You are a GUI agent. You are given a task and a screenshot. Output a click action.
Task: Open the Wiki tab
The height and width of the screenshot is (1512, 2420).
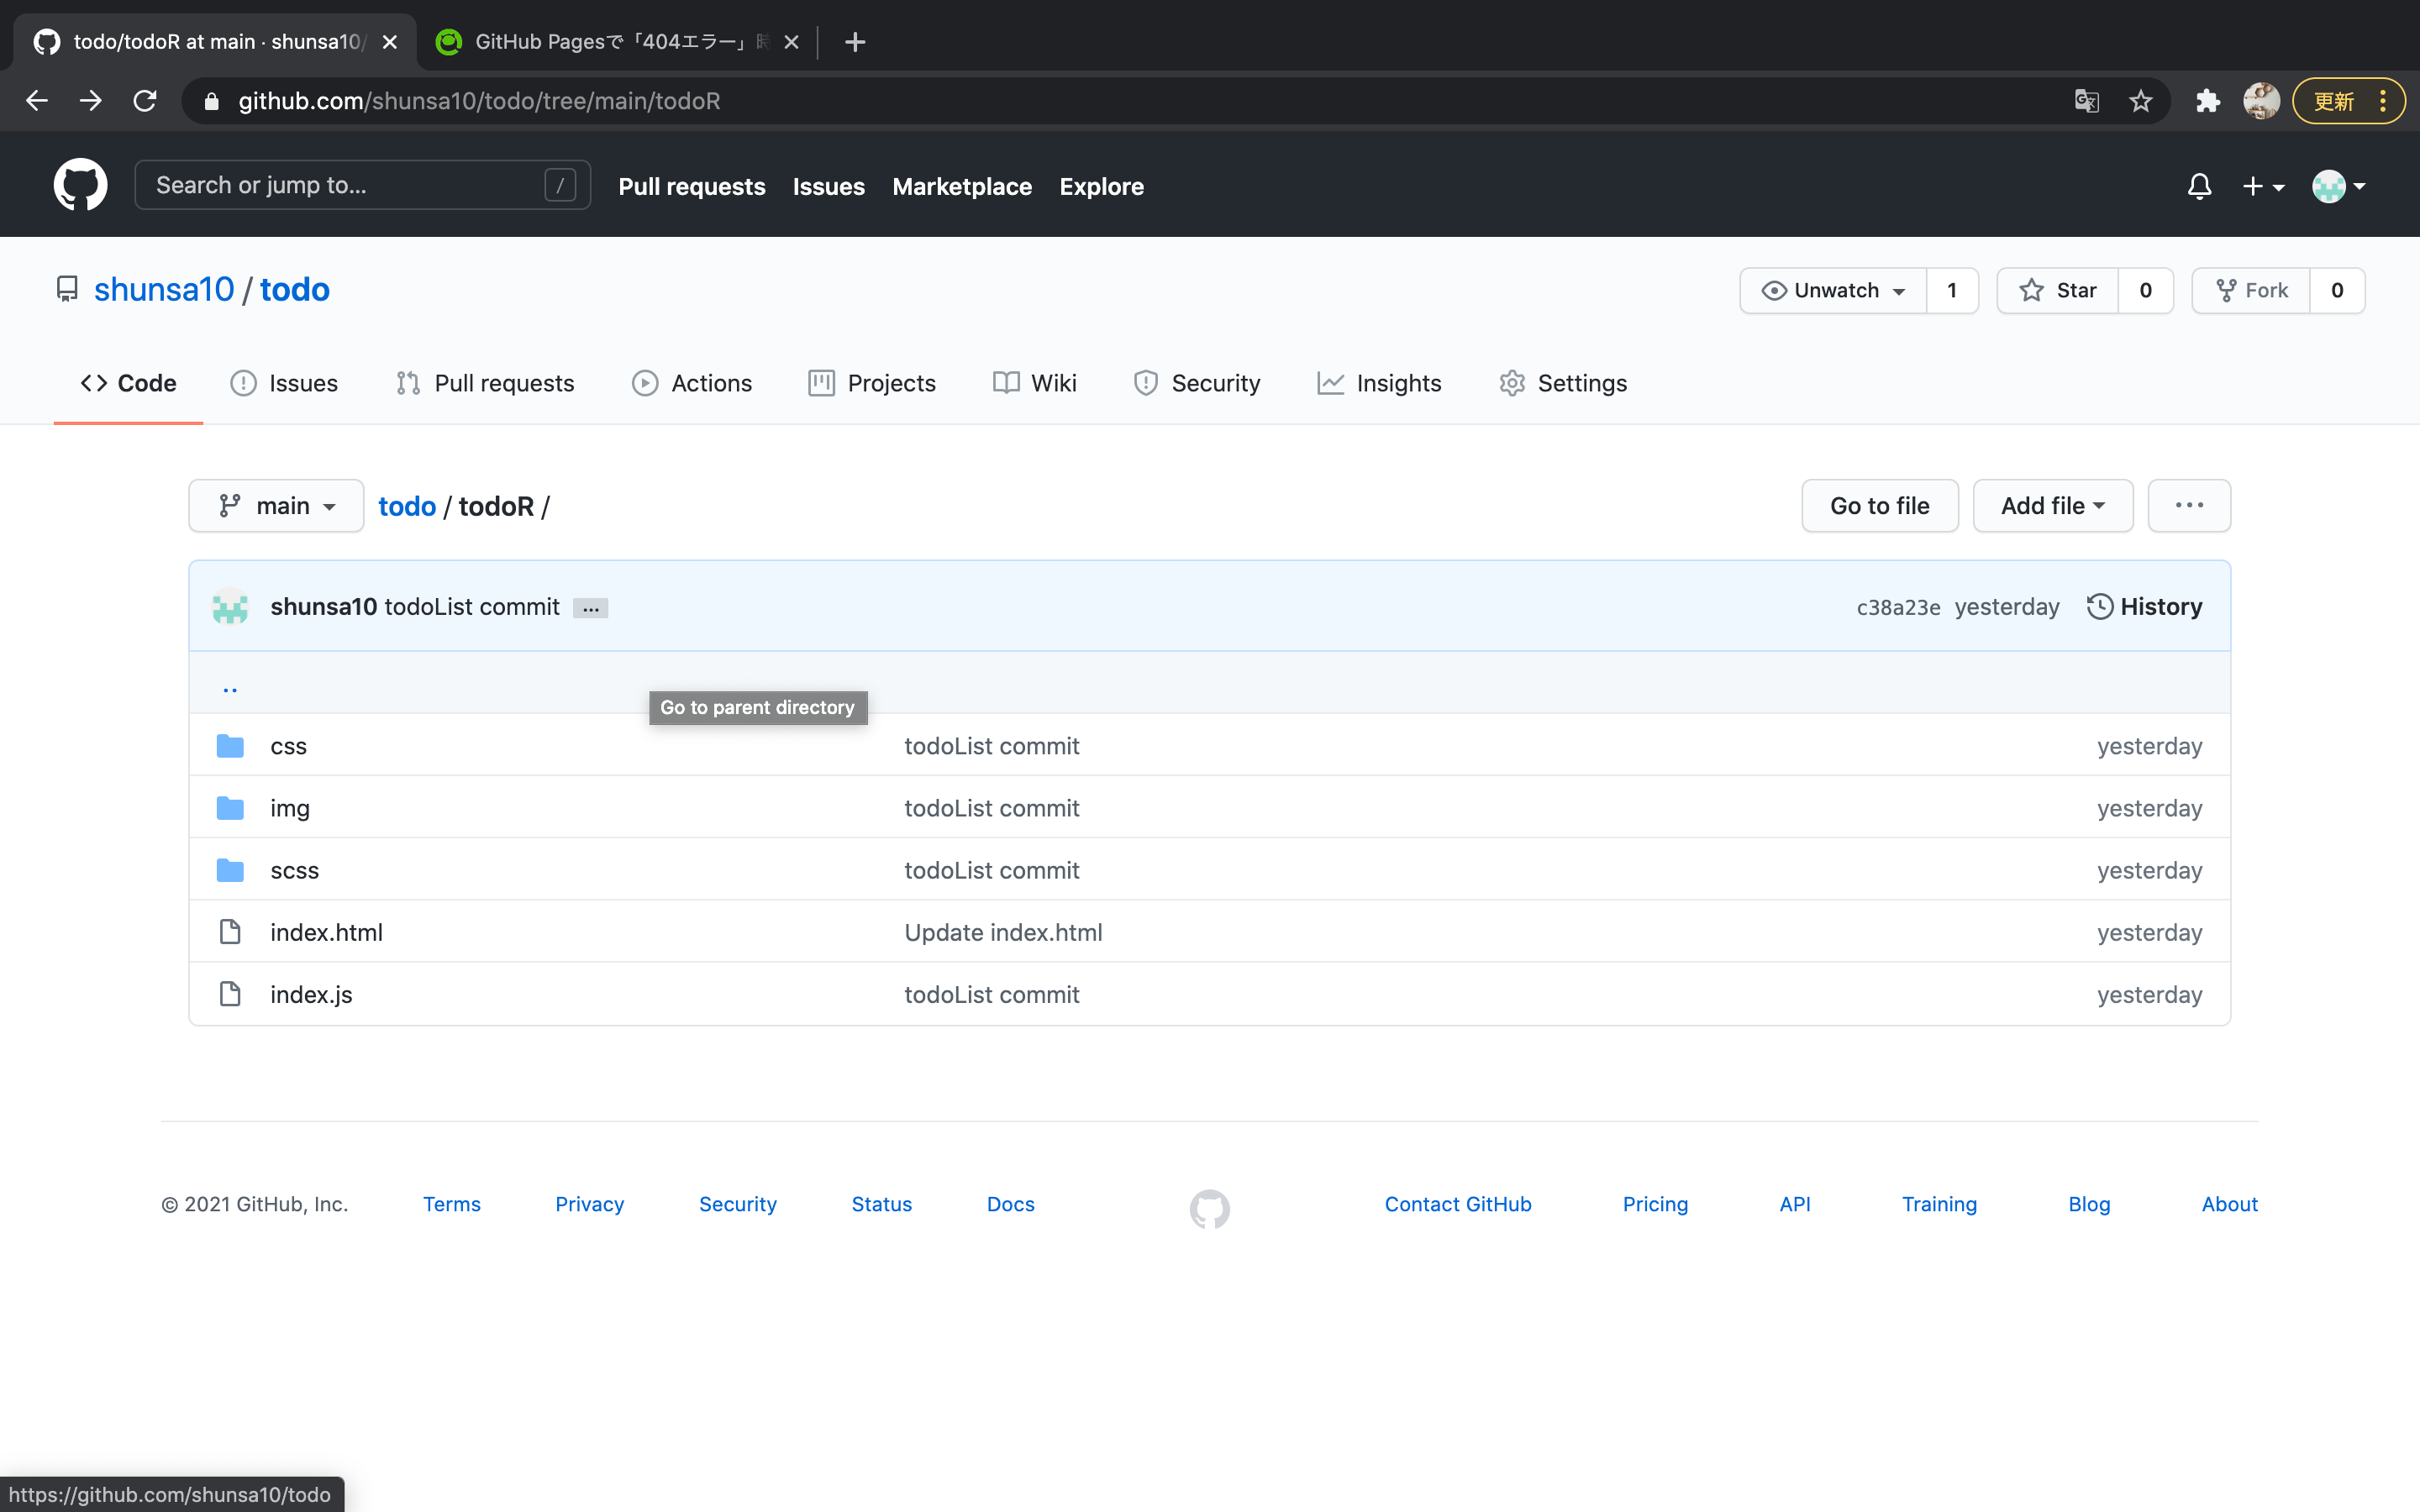[x=1035, y=383]
